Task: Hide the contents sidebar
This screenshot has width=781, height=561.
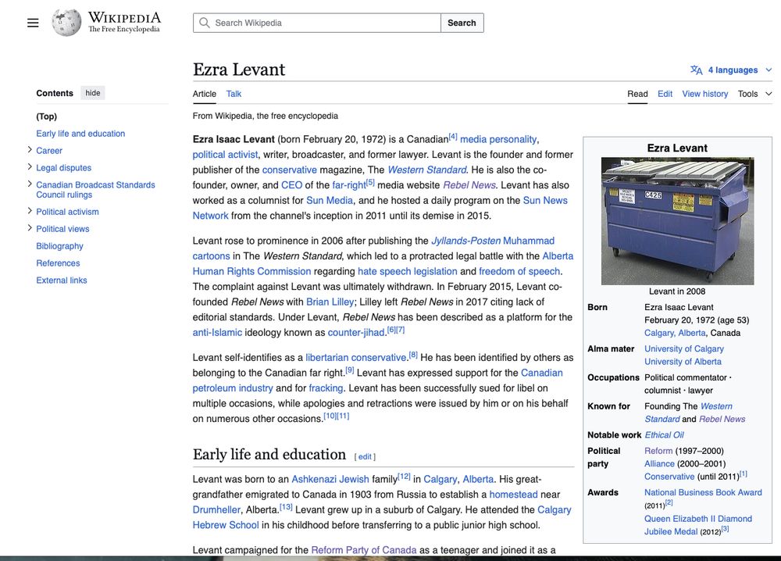Action: (93, 93)
